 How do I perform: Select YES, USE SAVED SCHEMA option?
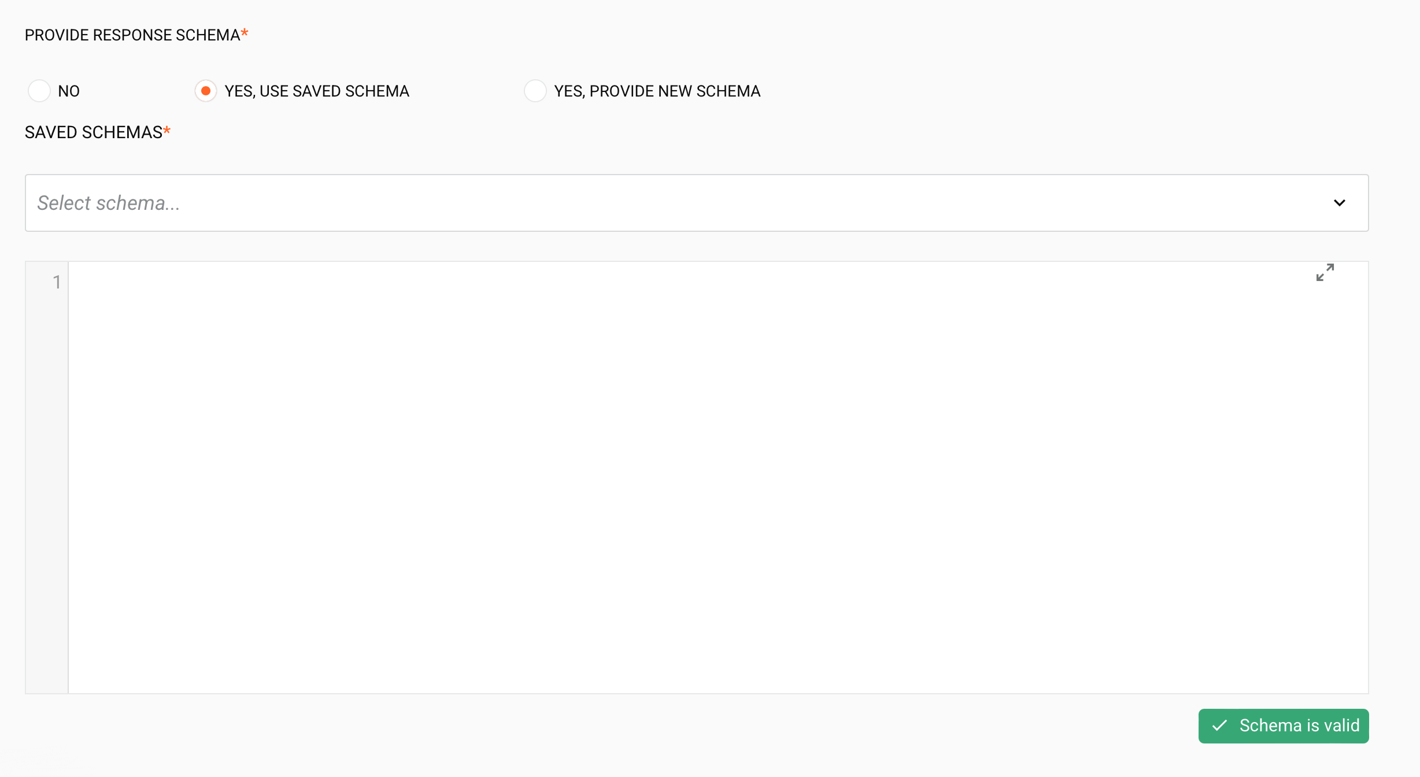point(206,91)
